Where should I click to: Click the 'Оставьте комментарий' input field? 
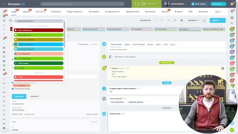point(167,50)
